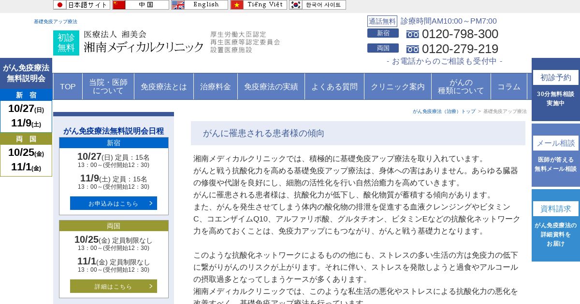Screen dimensions: 580x304
Task: Open the TOP menu item
Action: (68, 86)
